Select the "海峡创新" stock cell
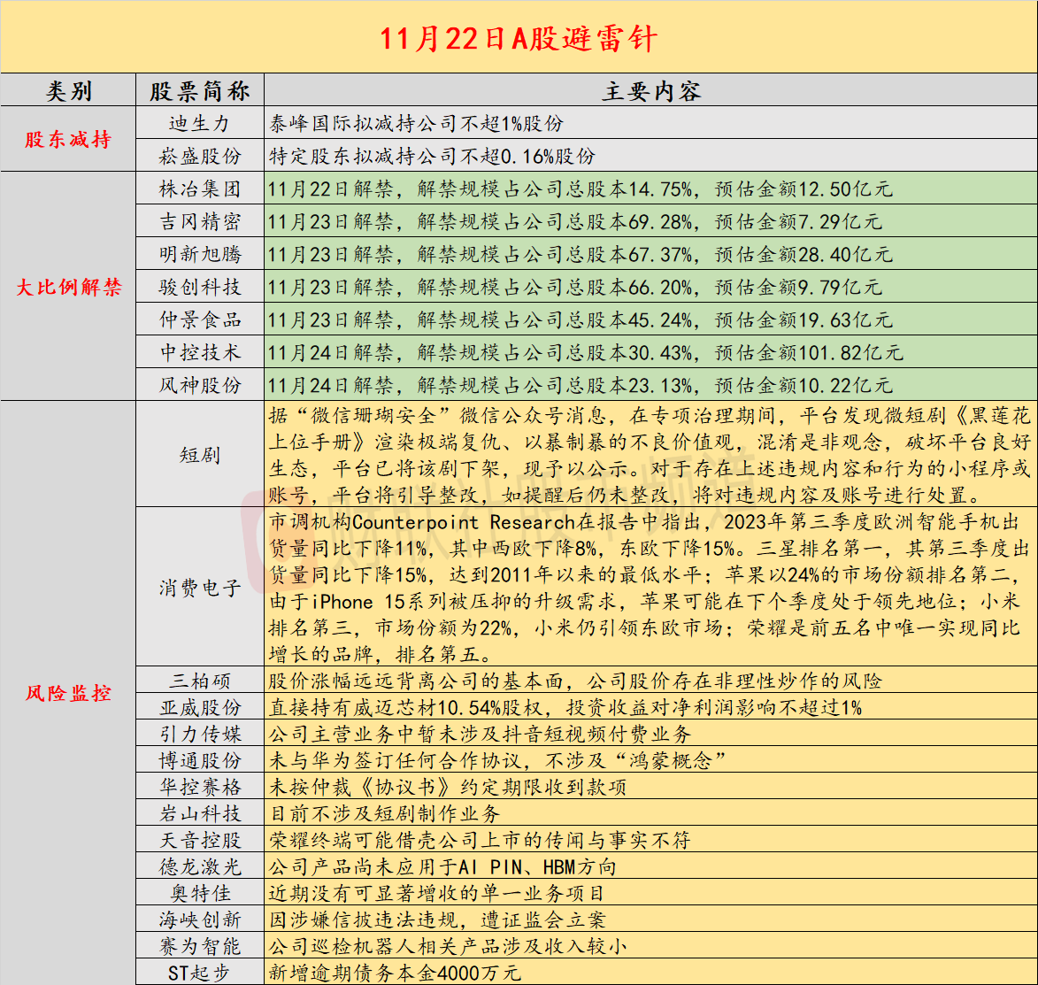Image resolution: width=1038 pixels, height=985 pixels. click(x=200, y=920)
